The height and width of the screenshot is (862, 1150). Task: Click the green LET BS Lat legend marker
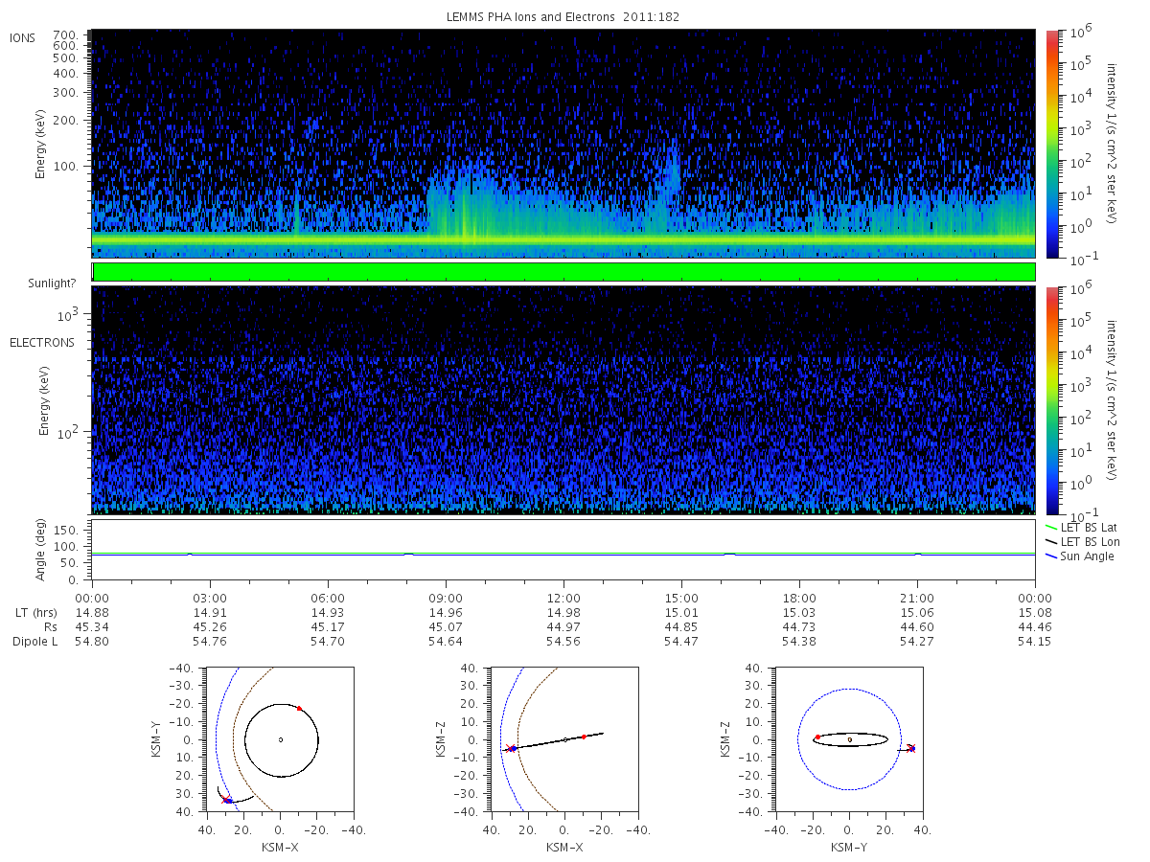[1050, 527]
